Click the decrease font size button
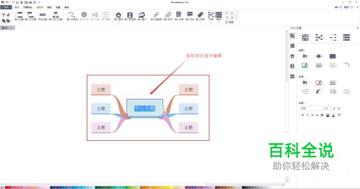 coord(339,108)
